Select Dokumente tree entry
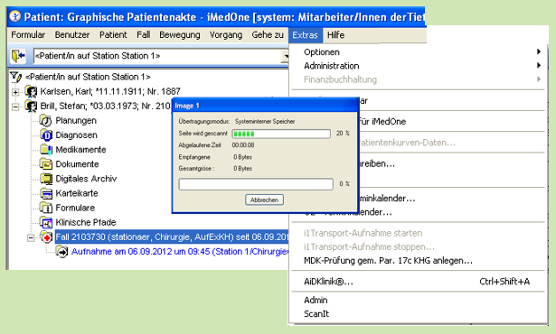The width and height of the screenshot is (556, 334). pyautogui.click(x=77, y=164)
